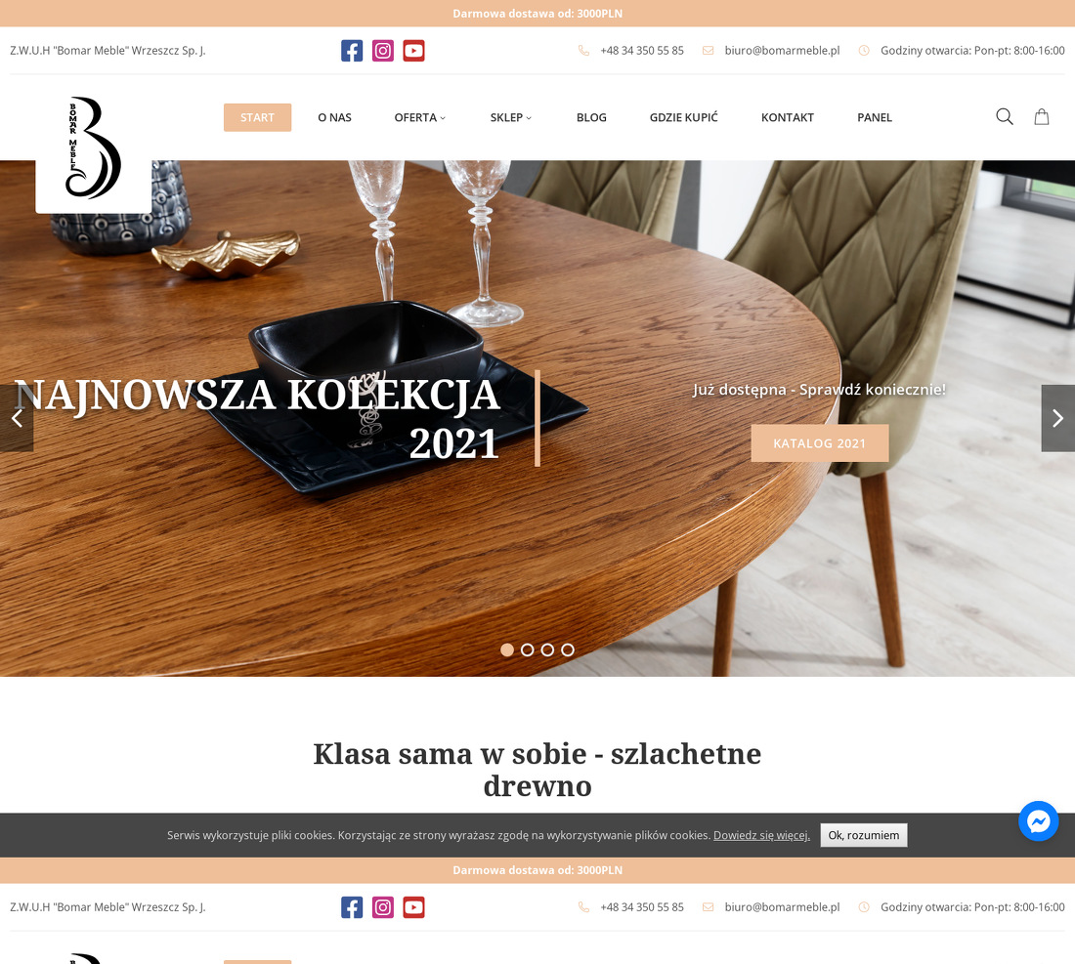The width and height of the screenshot is (1075, 964).
Task: Accept cookies with Ok, rozumiem
Action: coord(864,835)
